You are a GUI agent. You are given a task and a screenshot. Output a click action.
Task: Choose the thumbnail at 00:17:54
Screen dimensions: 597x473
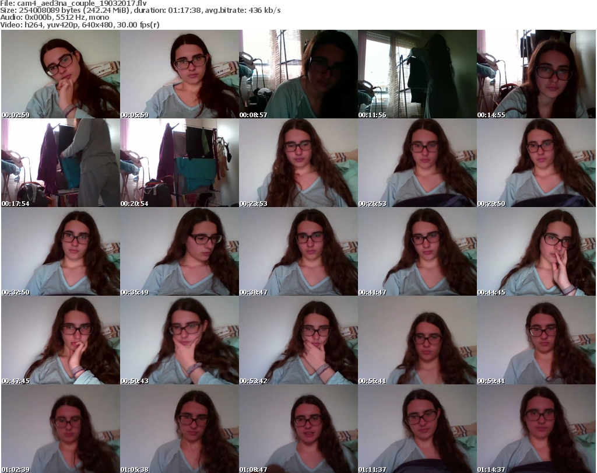coord(61,163)
